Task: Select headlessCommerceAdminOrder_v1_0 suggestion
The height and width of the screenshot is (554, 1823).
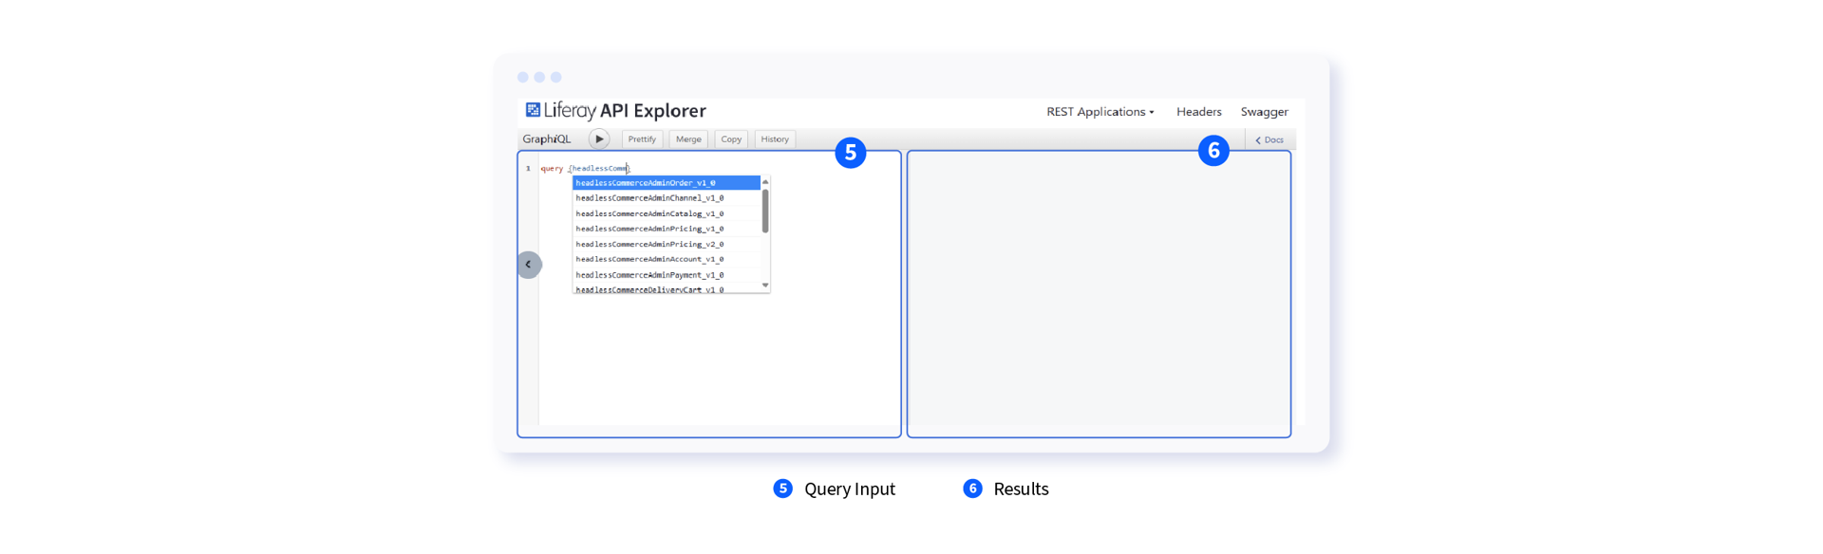Action: (667, 183)
